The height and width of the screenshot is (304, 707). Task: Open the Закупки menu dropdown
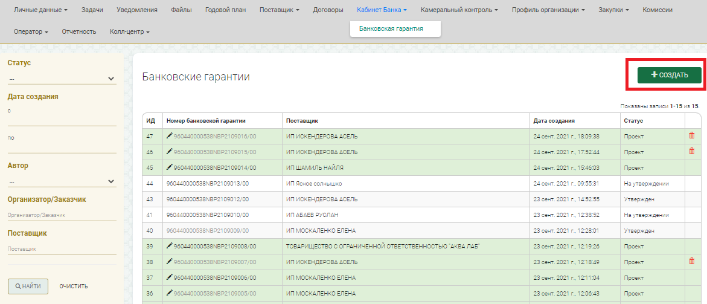[613, 10]
